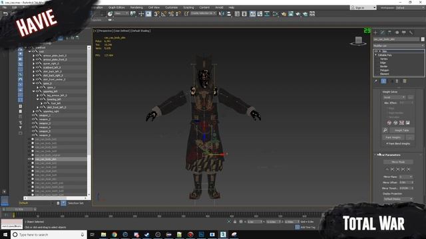This screenshot has height=239, width=426.
Task: Toggle the Spinner Snap icon
Action: 178,14
